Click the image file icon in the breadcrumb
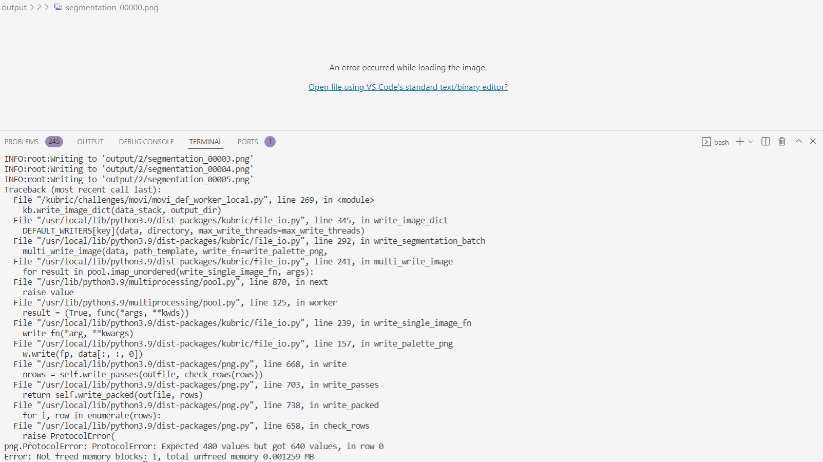This screenshot has height=462, width=823. pyautogui.click(x=57, y=7)
